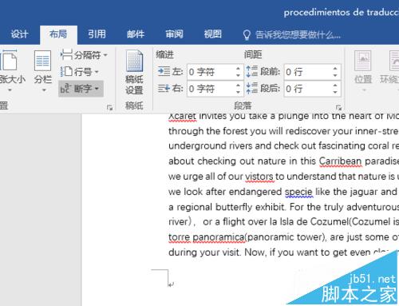Click the 分隔符 breaks icon

[x=66, y=55]
